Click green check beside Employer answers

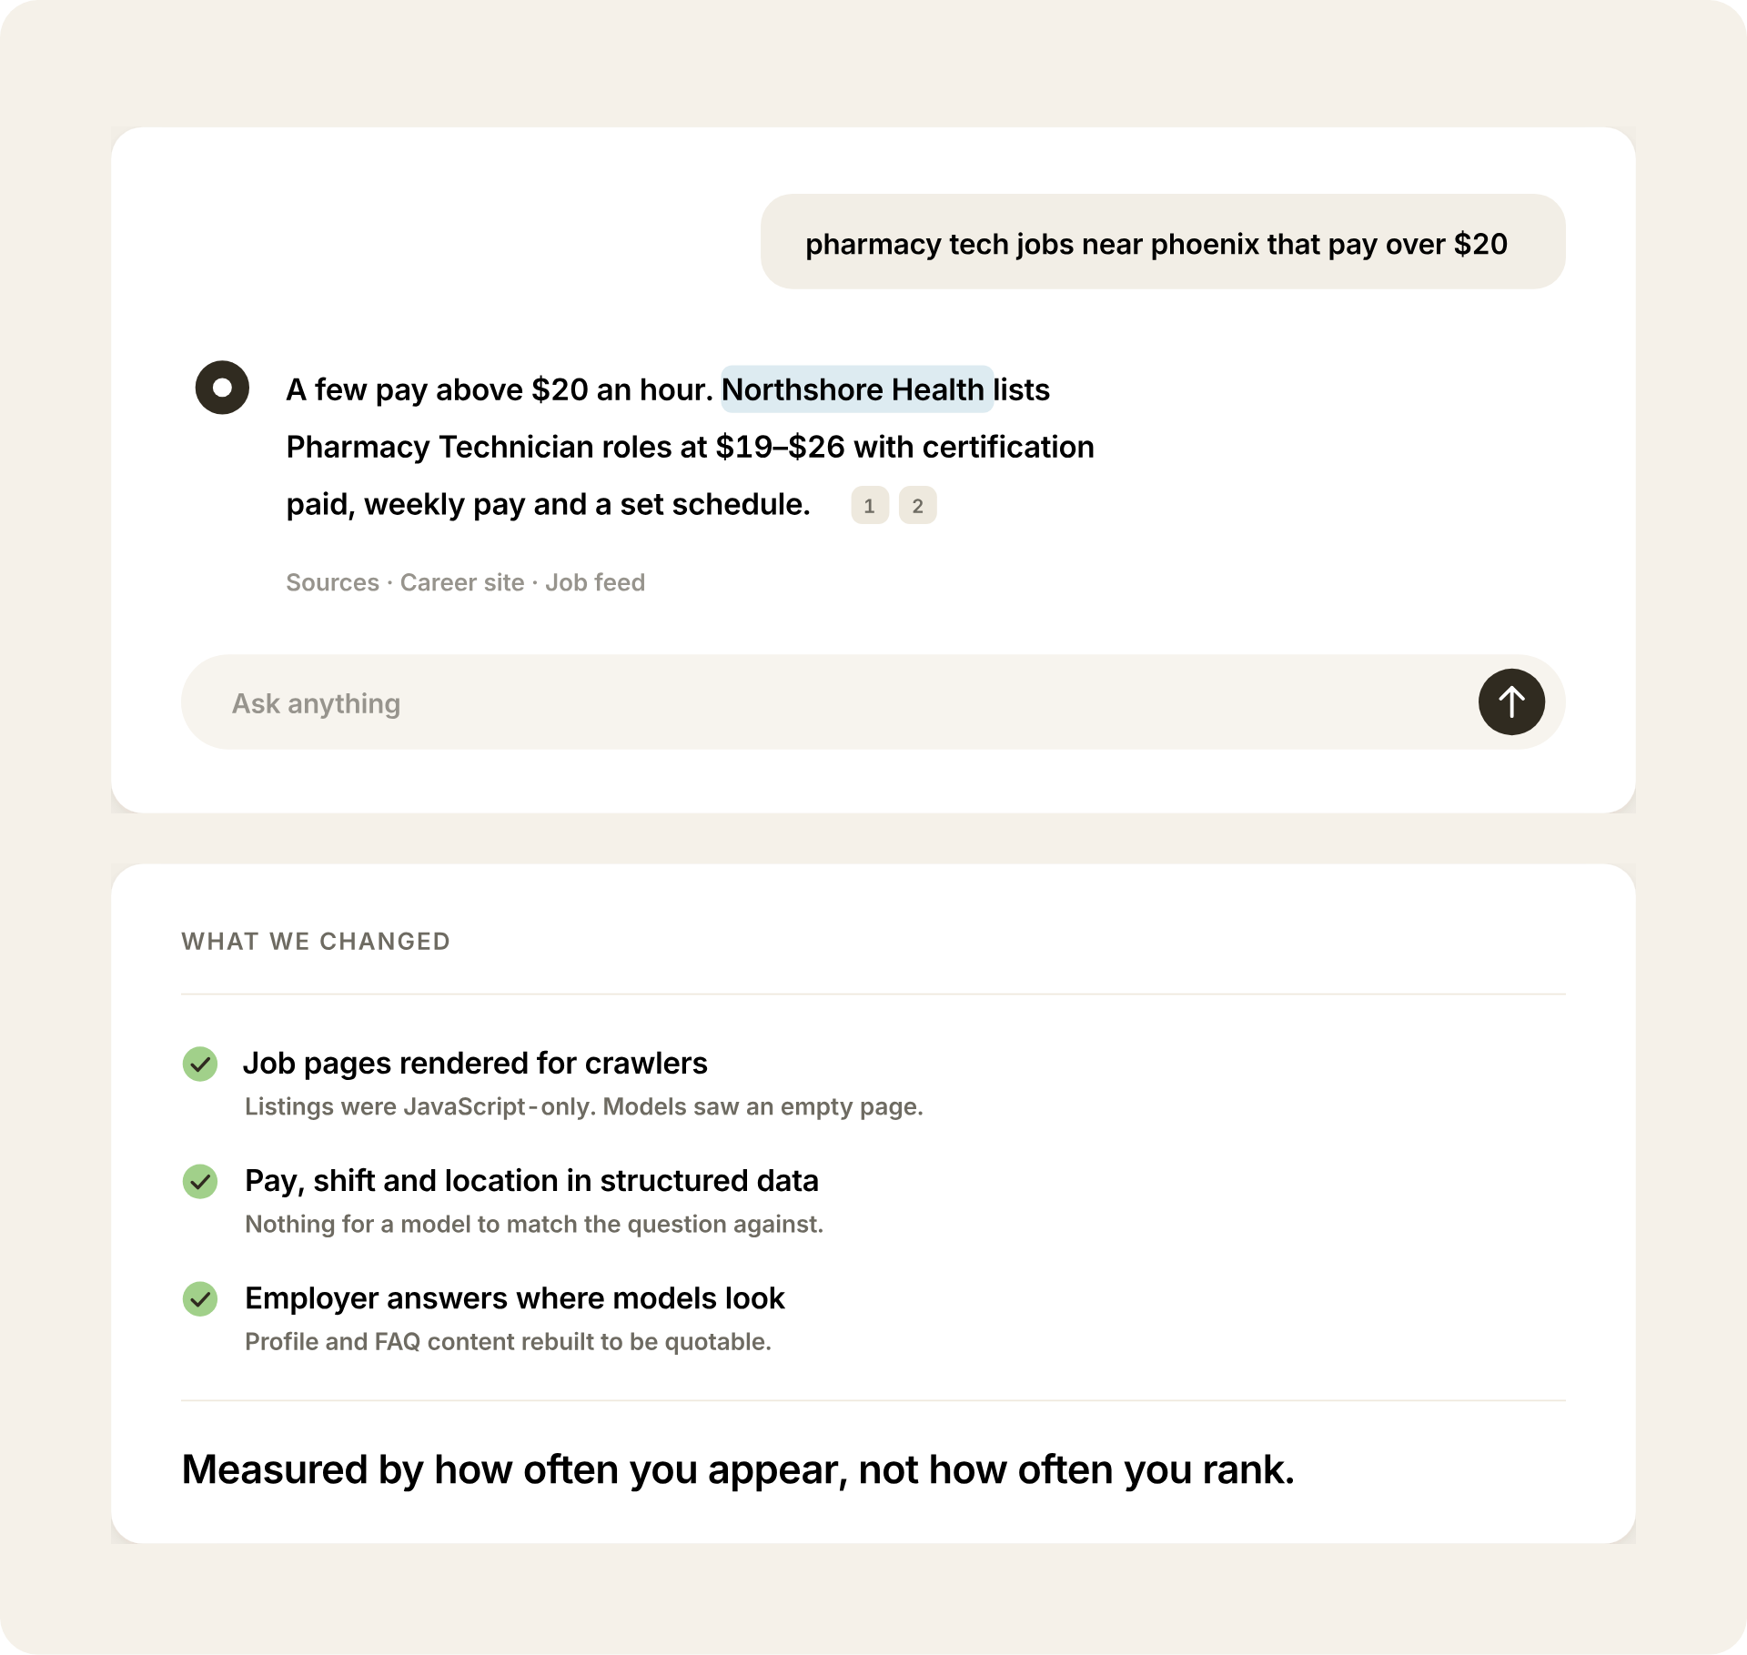point(200,1298)
